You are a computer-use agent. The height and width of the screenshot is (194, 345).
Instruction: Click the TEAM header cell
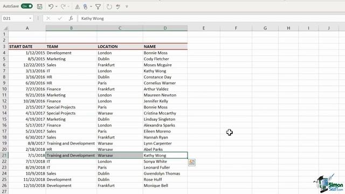(x=71, y=47)
